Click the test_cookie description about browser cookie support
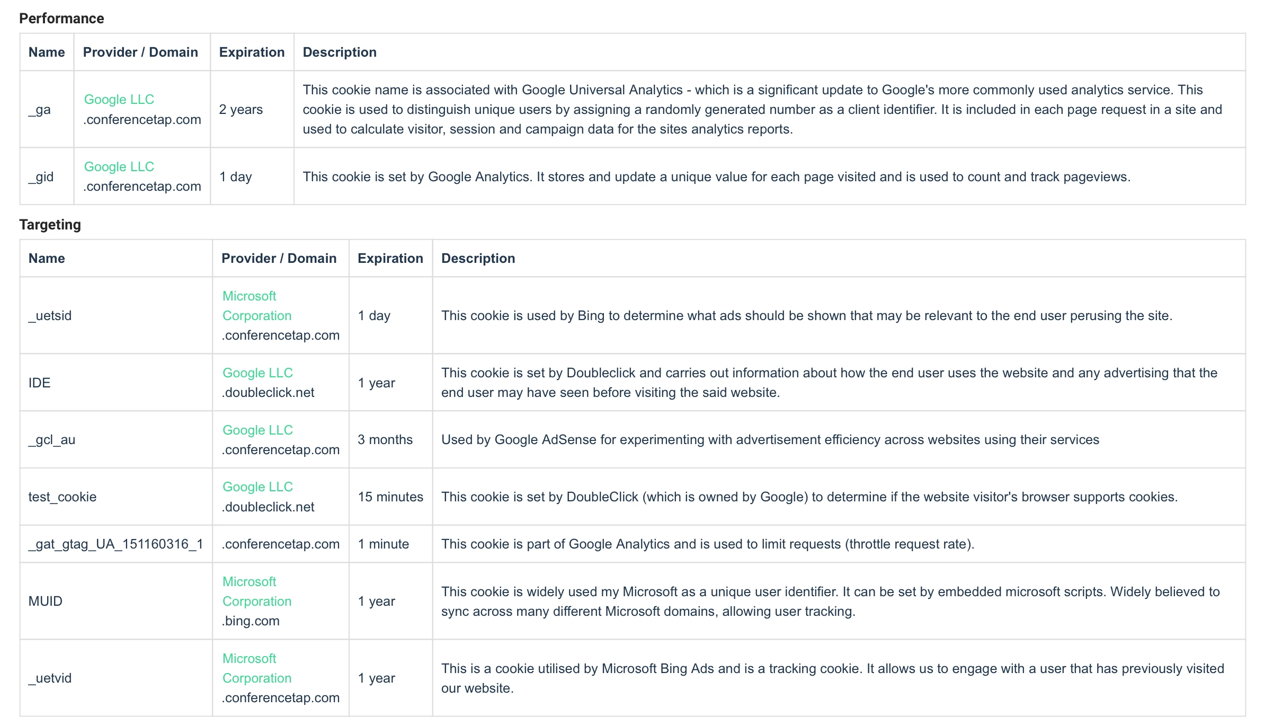This screenshot has height=725, width=1264. point(809,497)
